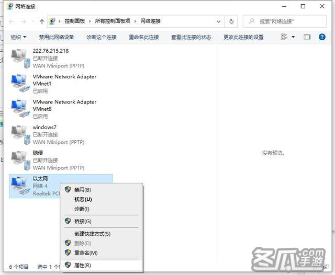
Task: Click the shield icon next to 桥接(G)
Action: coord(68,221)
